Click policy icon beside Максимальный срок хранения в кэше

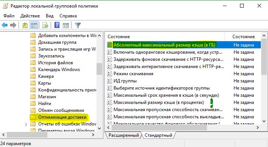pos(109,95)
